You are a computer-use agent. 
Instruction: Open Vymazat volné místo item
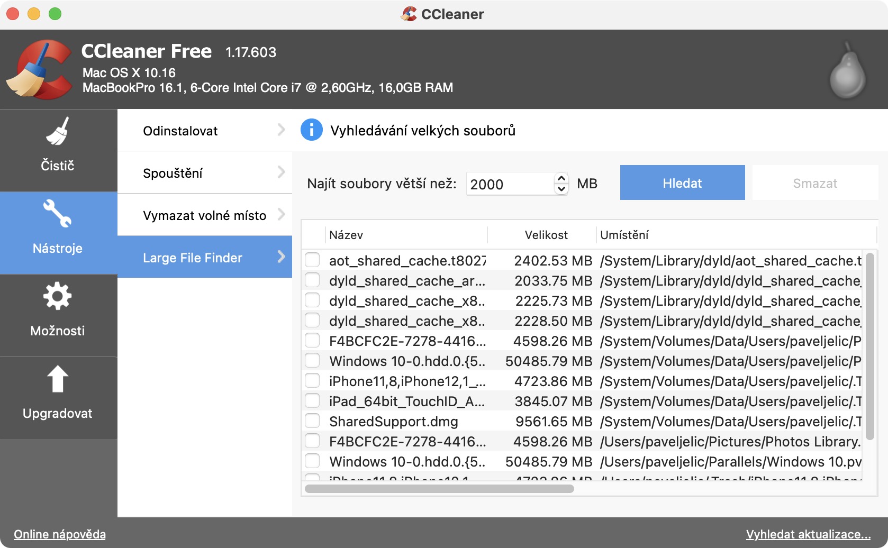click(x=205, y=215)
